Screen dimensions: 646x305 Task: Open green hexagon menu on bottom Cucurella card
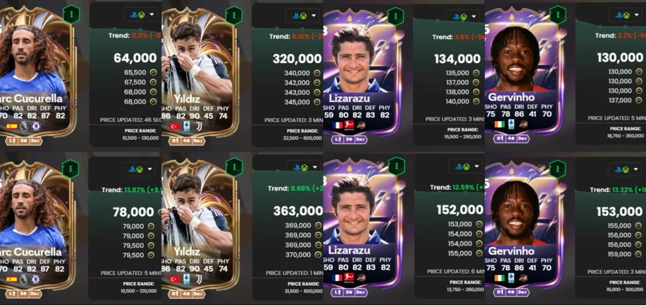(70, 169)
